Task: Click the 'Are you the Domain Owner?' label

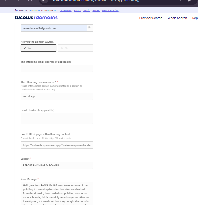Action: pyautogui.click(x=37, y=42)
